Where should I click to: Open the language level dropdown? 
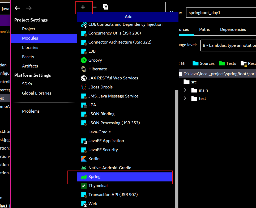[x=228, y=45]
